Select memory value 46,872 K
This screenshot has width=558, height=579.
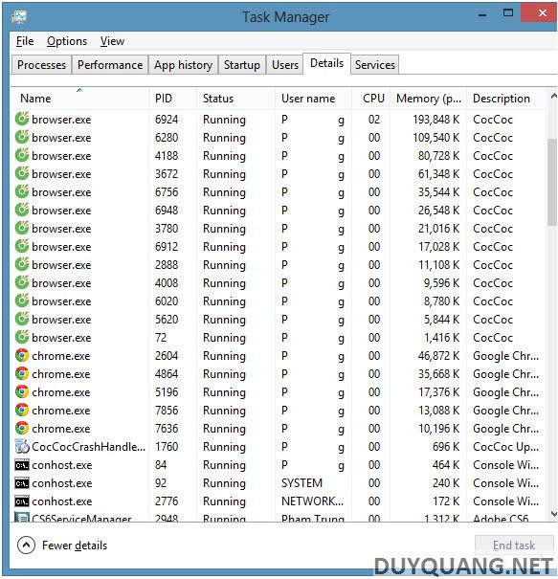point(438,356)
